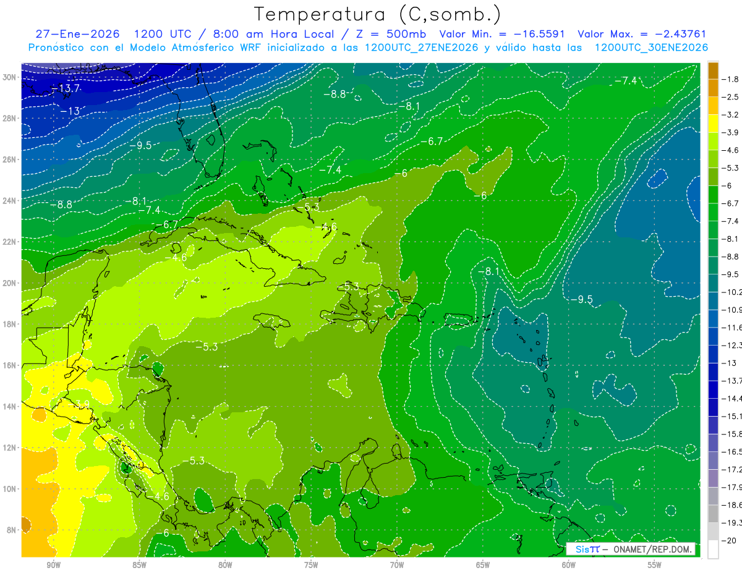This screenshot has height=573, width=742.
Task: Click the -3.2 colorbar label
Action: pos(730,115)
